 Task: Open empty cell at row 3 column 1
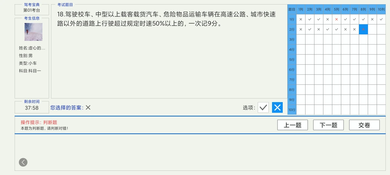pos(301,40)
